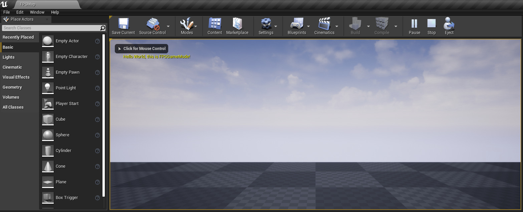Click the magnifier icon in Search Classes
This screenshot has width=523, height=212.
[103, 28]
